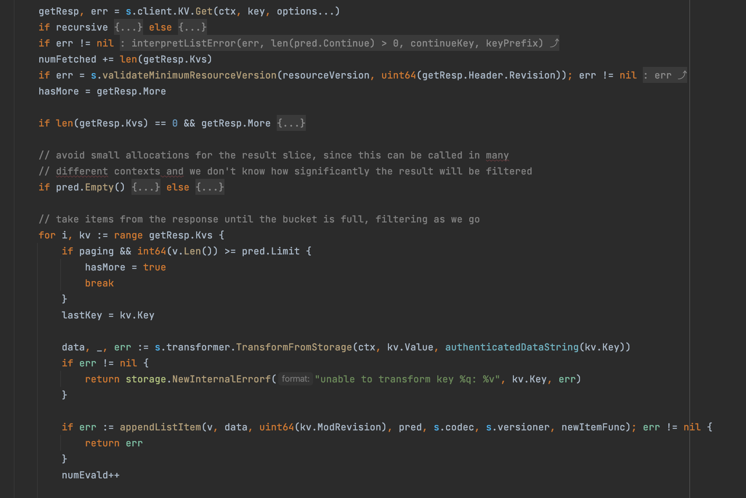
Task: Expand folded block after getResp.More condition
Action: pos(291,123)
